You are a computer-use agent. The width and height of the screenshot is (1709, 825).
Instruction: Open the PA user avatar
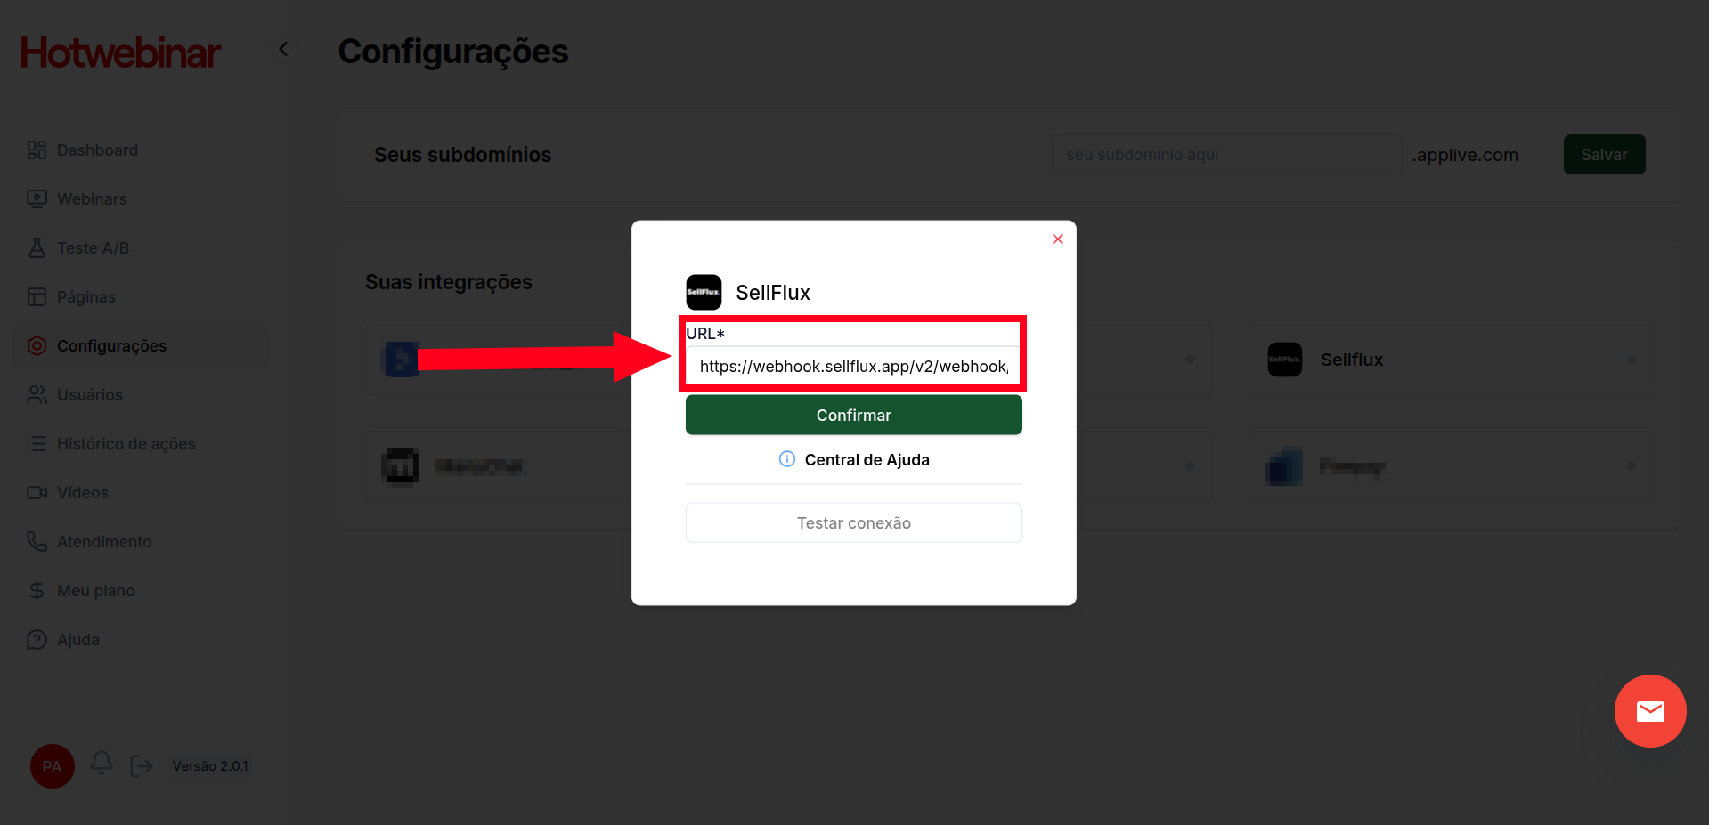pyautogui.click(x=53, y=766)
